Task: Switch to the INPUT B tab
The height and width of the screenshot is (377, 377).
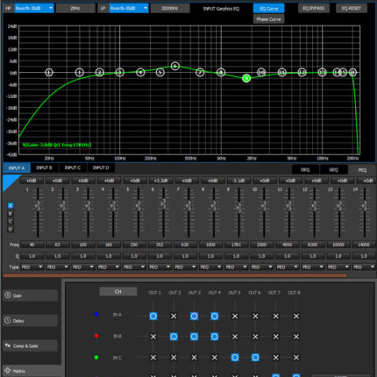Action: click(x=44, y=167)
